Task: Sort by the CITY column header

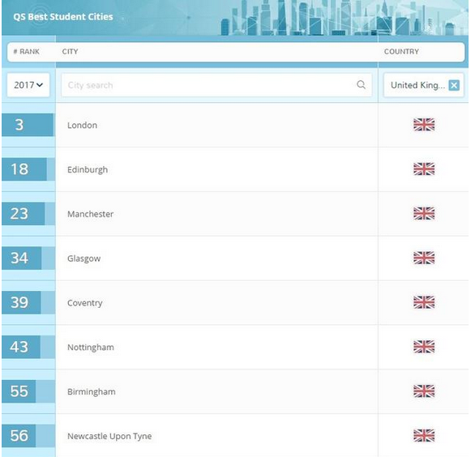Action: pyautogui.click(x=70, y=52)
